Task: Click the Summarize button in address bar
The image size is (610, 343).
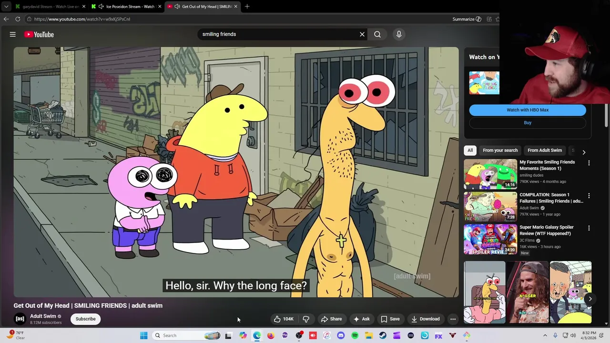Action: 467,19
